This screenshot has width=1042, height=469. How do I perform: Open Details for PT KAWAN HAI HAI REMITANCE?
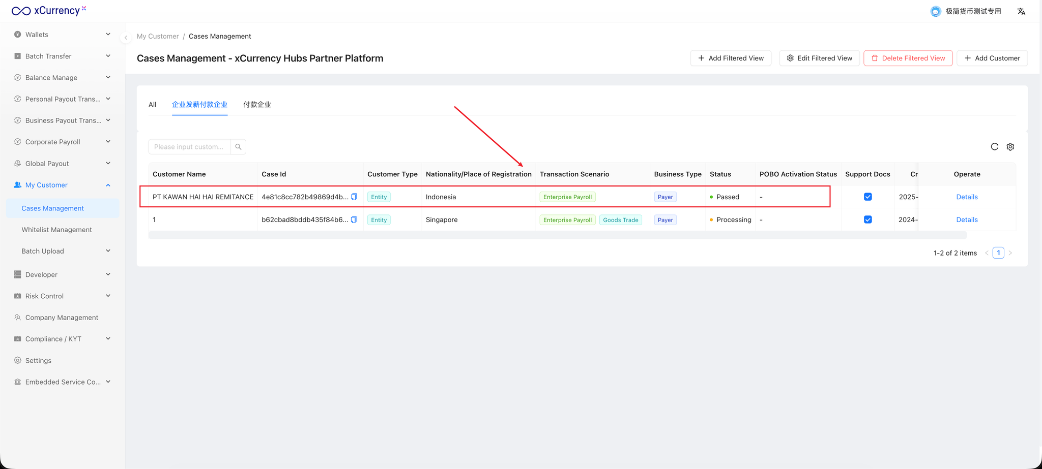[967, 197]
